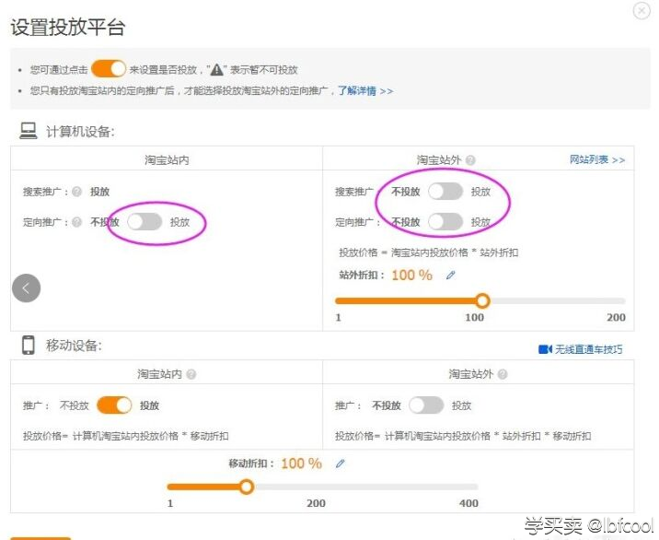Click the 100 % value of 站外折扣
This screenshot has height=540, width=659.
[411, 276]
